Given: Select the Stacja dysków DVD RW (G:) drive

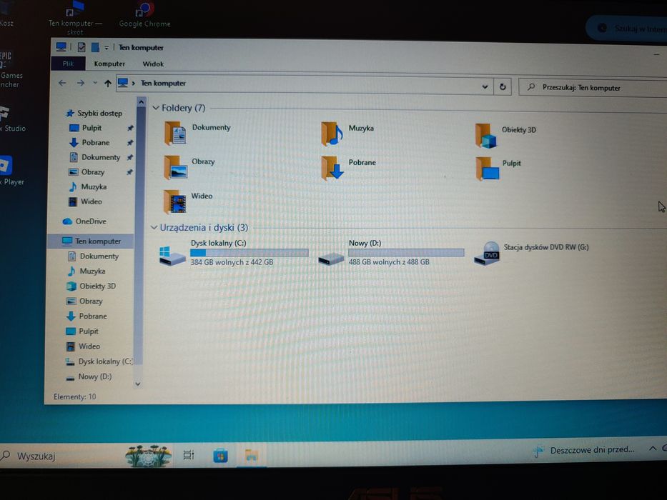Looking at the screenshot, I should pyautogui.click(x=532, y=253).
